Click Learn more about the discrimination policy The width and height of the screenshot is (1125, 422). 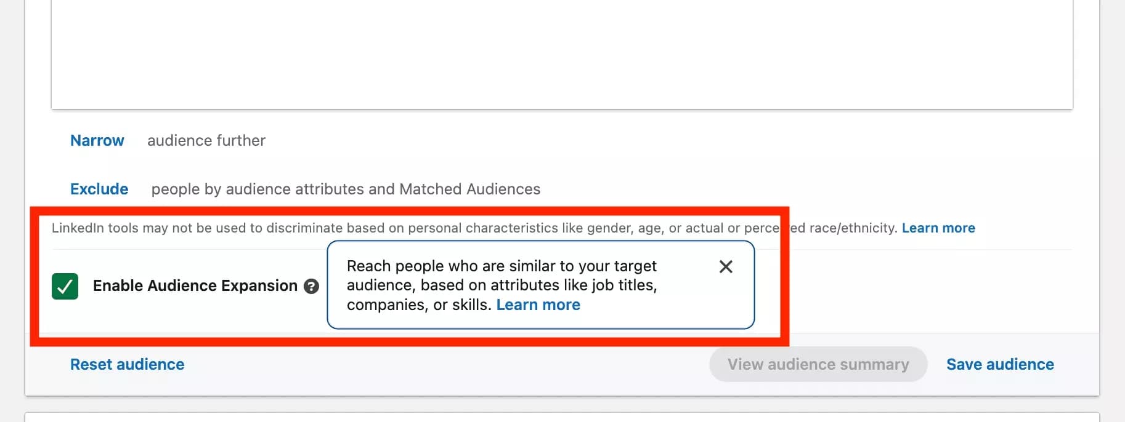[x=938, y=228]
